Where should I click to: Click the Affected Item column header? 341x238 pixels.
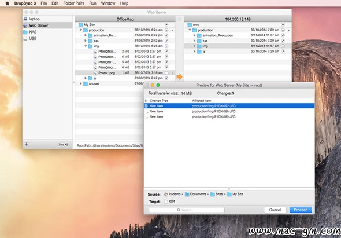201,101
